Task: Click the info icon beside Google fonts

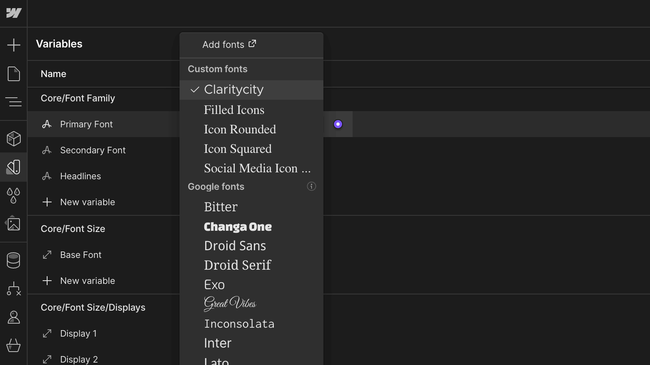Action: click(x=311, y=186)
